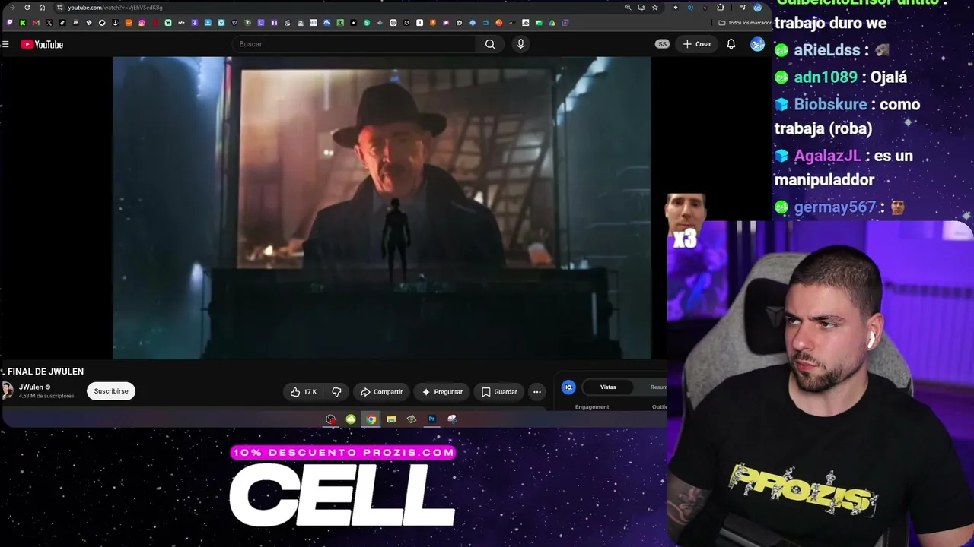Click chat username aRieLdss

[827, 50]
